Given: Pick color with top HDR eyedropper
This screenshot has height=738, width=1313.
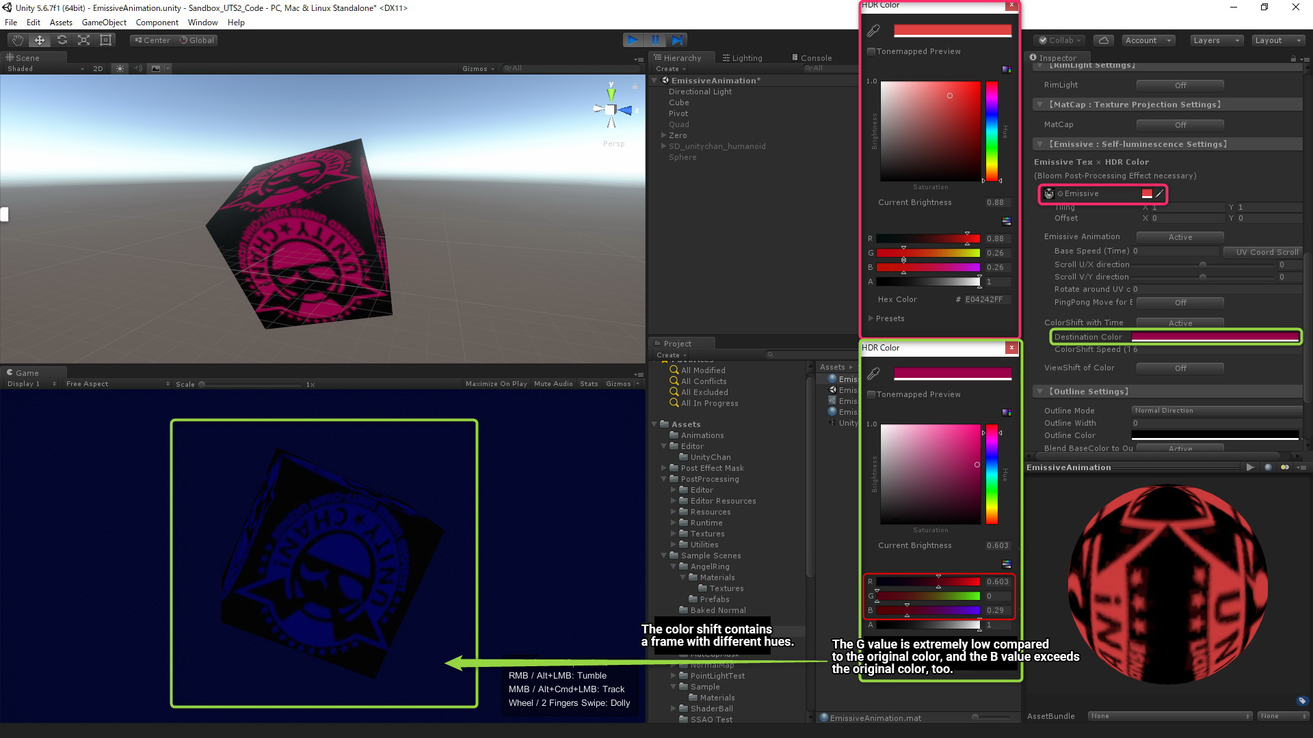Looking at the screenshot, I should [873, 31].
